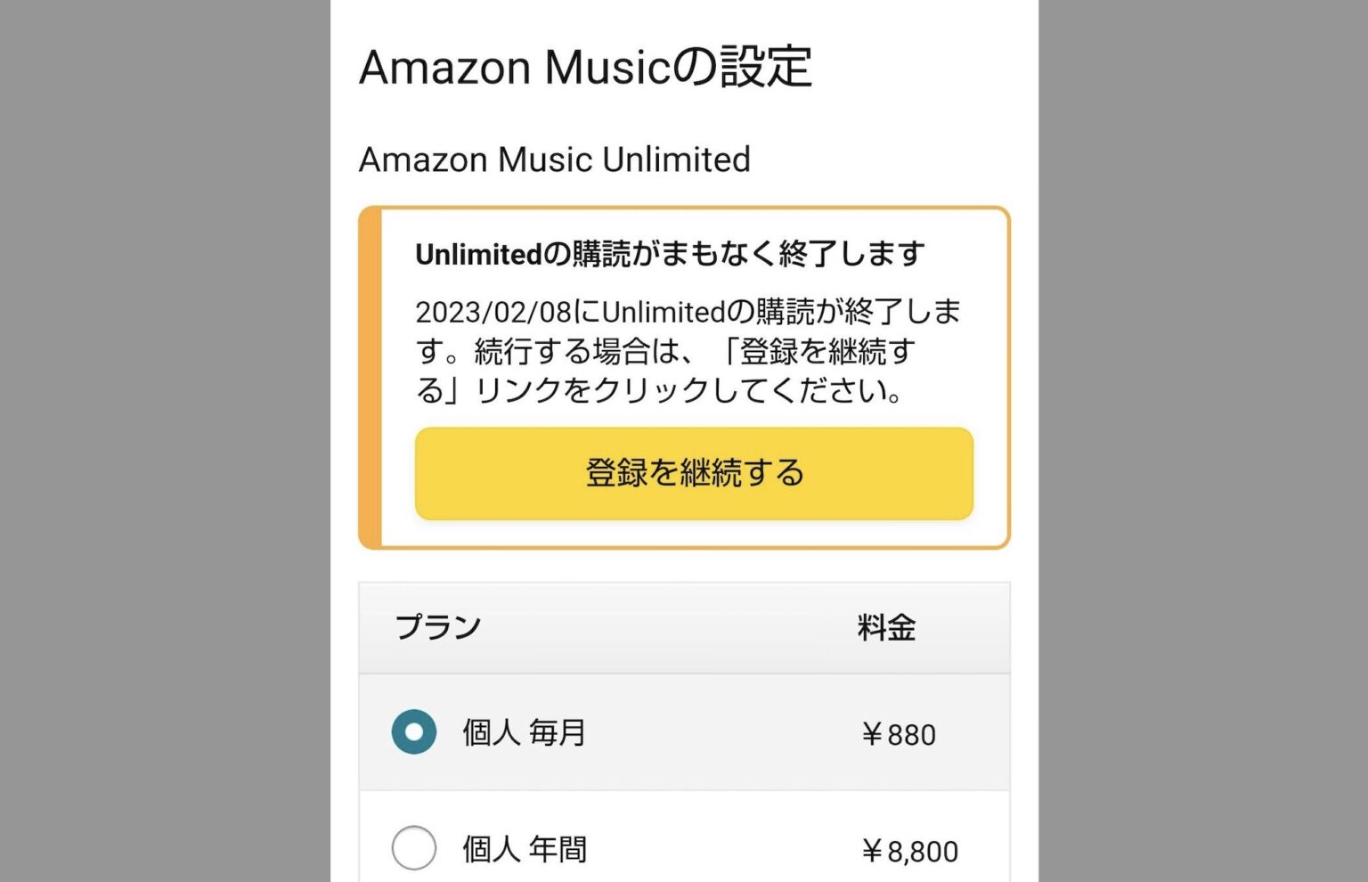Select the 個人 毎月 radio button
The width and height of the screenshot is (1368, 882).
point(414,731)
